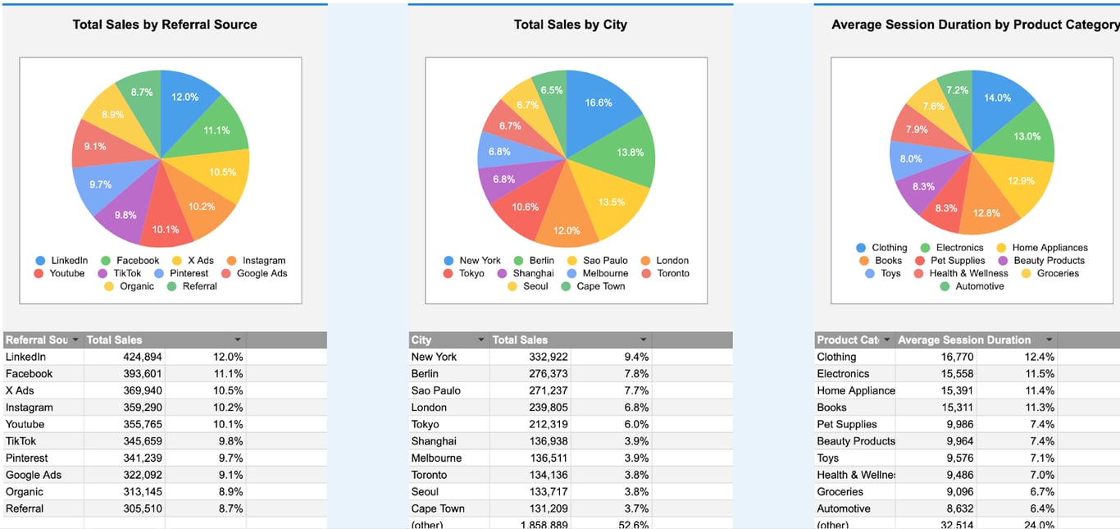Viewport: 1120px width, 529px height.
Task: Select the 8.7% Referral pie slice
Action: [x=141, y=91]
